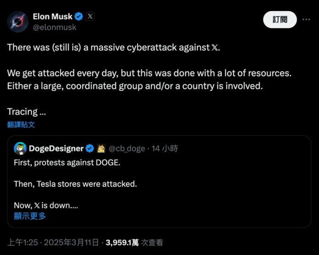
Task: Click Elon Musk's profile avatar
Action: (19, 21)
